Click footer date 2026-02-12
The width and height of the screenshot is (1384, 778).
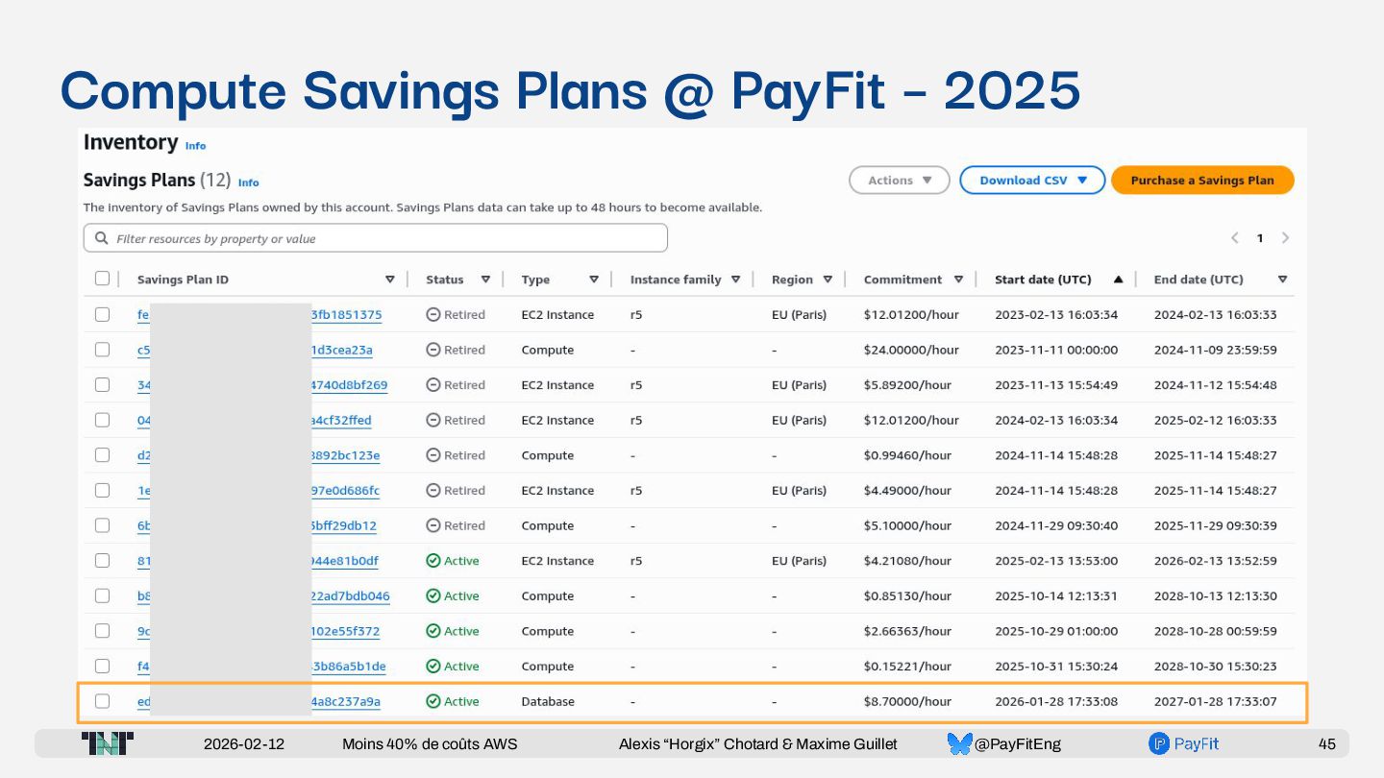pos(244,744)
